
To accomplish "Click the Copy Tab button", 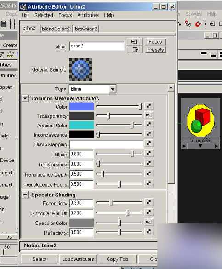I will (x=117, y=259).
